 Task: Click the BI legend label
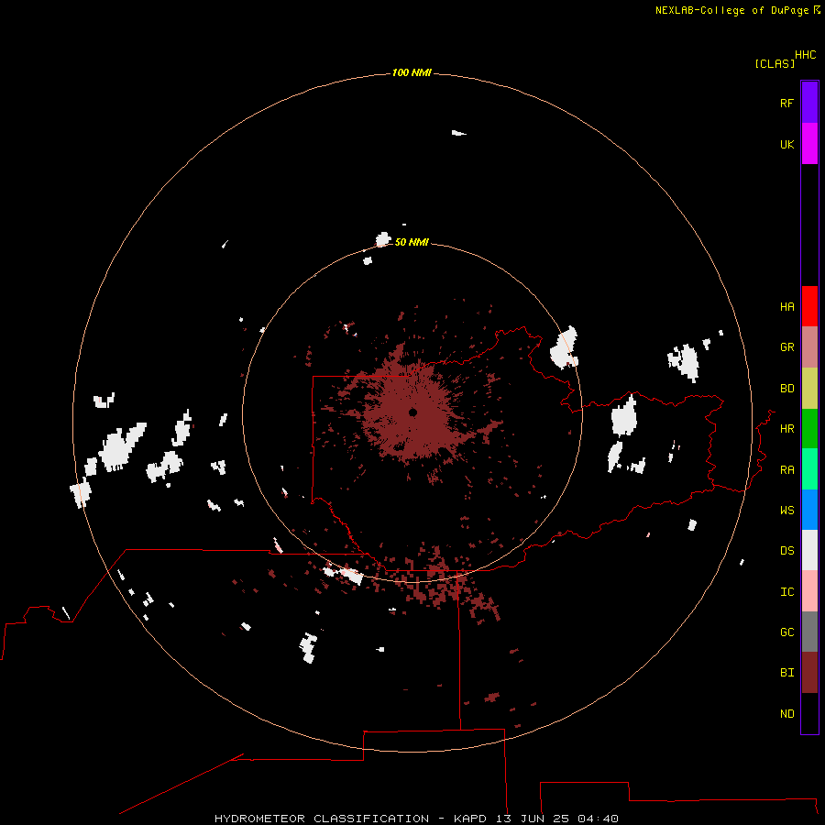pyautogui.click(x=786, y=673)
